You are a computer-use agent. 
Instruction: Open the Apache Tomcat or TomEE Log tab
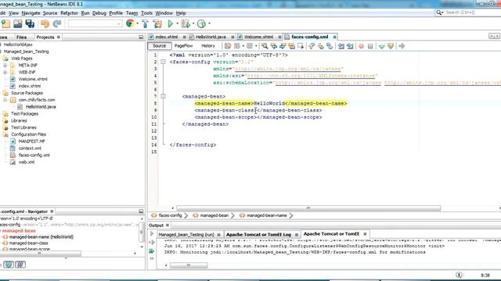(x=258, y=234)
